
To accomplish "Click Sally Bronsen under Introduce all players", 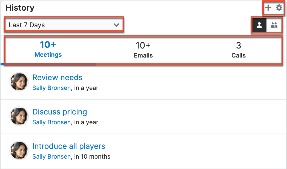I will pos(51,157).
